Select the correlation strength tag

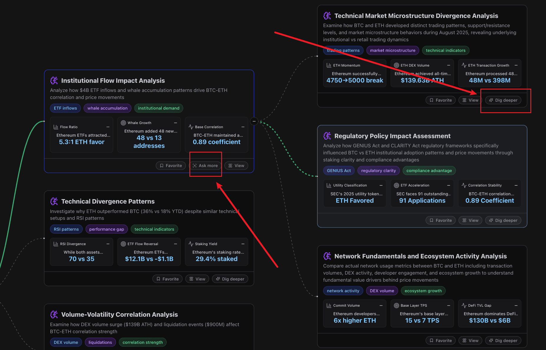click(143, 342)
